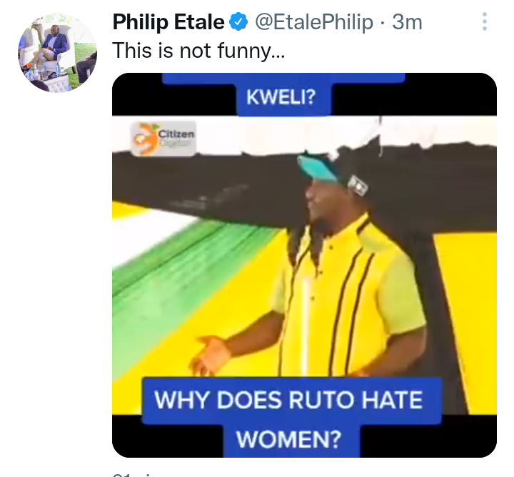Click the "This is not funny..." tweet text
The image size is (514, 477).
[198, 51]
